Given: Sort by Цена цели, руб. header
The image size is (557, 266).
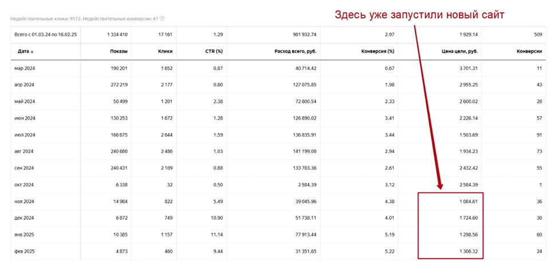Looking at the screenshot, I should coord(460,51).
